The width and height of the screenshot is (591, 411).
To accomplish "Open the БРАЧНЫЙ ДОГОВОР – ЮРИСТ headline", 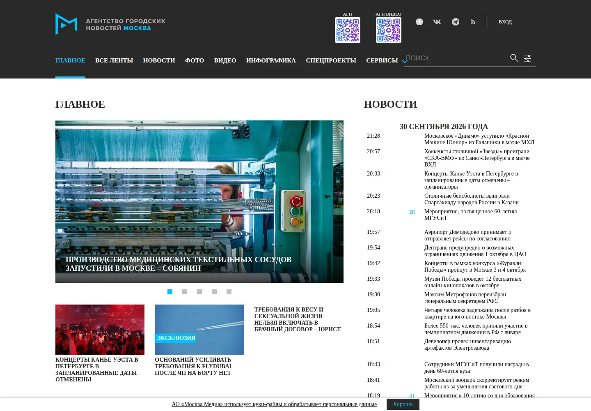I will point(298,319).
